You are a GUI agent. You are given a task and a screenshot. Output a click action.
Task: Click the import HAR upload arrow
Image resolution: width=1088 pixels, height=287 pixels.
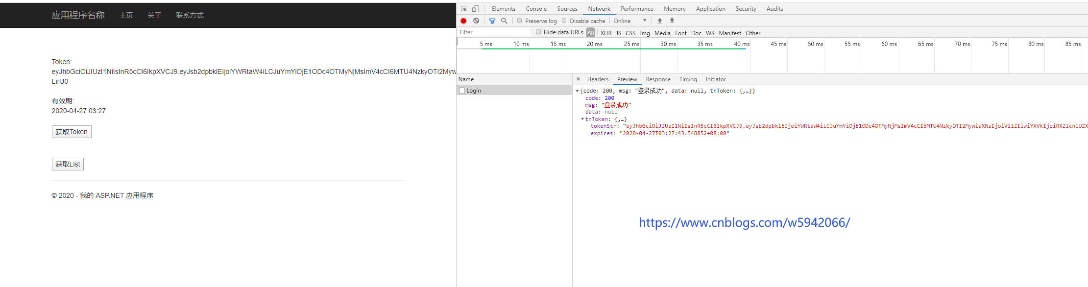point(660,21)
